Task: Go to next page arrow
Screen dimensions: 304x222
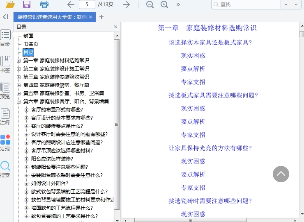Action: point(126,5)
